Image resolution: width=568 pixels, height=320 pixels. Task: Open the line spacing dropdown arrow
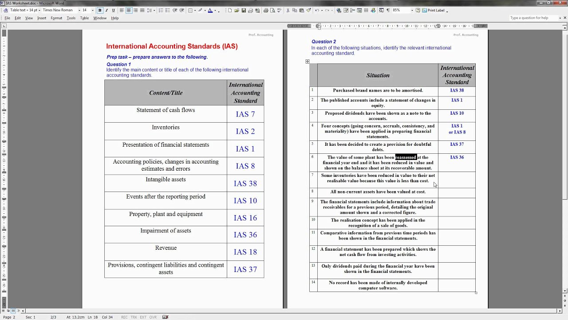(x=154, y=10)
